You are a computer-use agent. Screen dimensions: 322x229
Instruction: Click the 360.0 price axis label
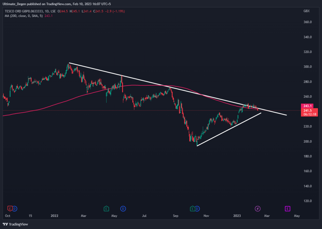click(308, 22)
